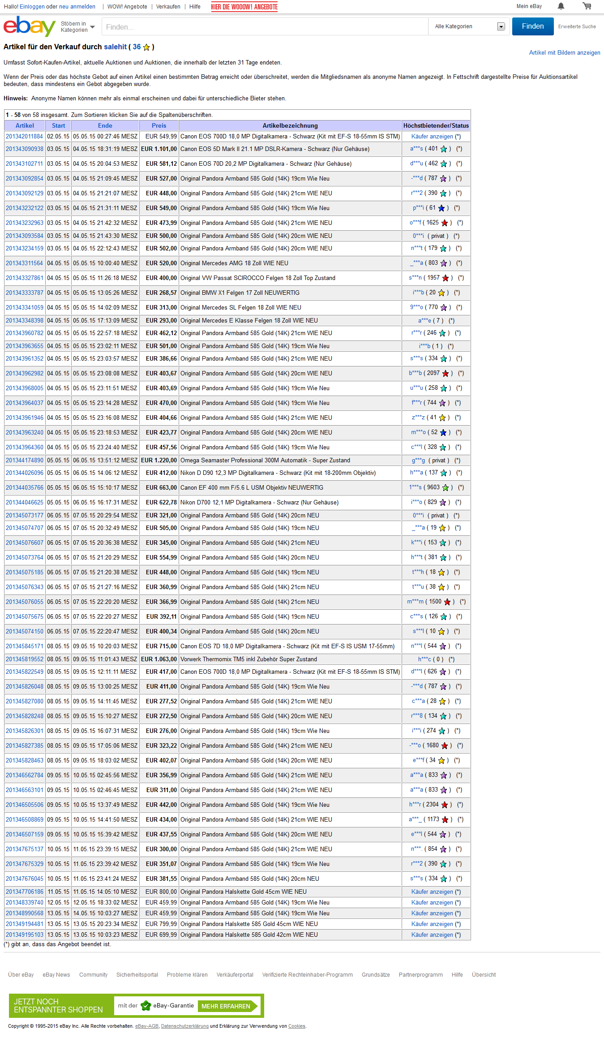Image resolution: width=604 pixels, height=1051 pixels.
Task: Click the Finden search button
Action: [x=533, y=26]
